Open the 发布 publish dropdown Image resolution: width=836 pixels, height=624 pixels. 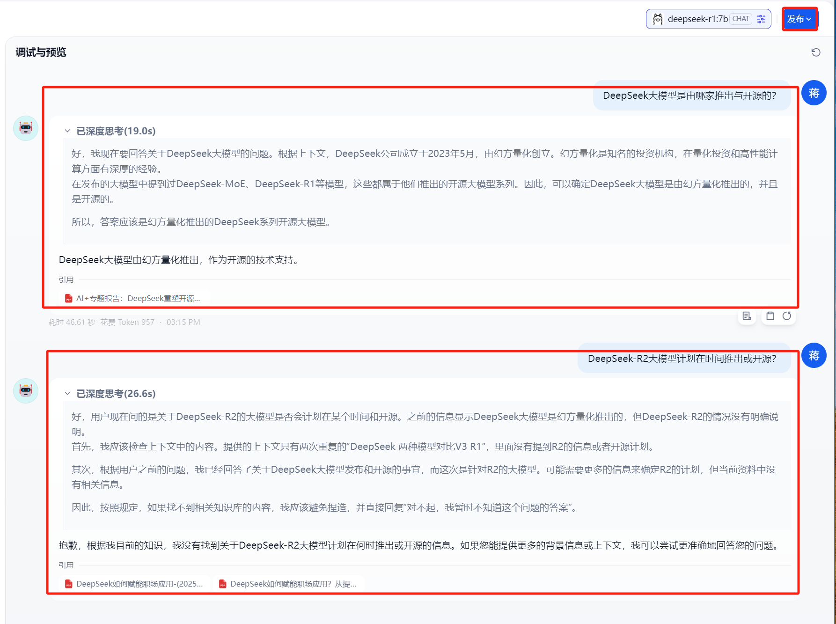coord(799,19)
